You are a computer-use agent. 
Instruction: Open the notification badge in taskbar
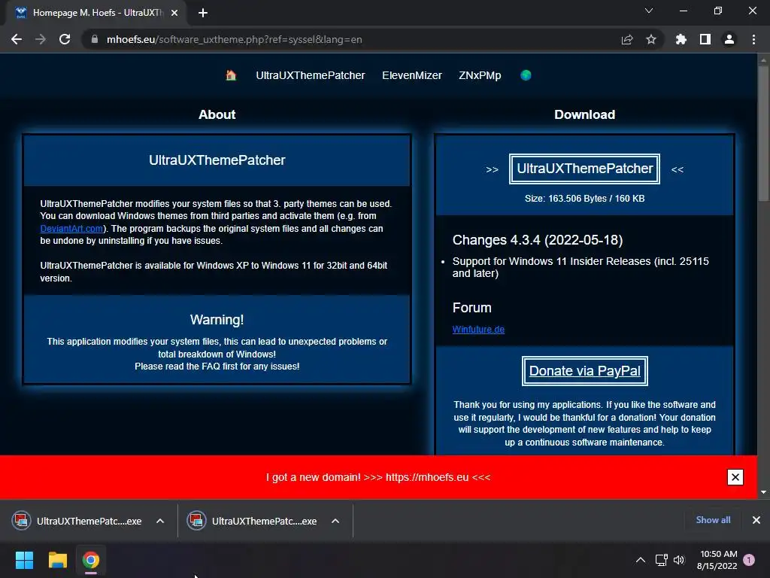[x=749, y=560]
